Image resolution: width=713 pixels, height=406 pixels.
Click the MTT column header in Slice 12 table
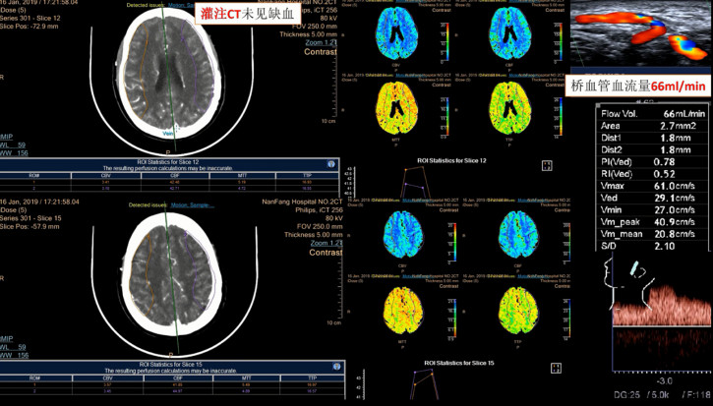click(x=242, y=175)
